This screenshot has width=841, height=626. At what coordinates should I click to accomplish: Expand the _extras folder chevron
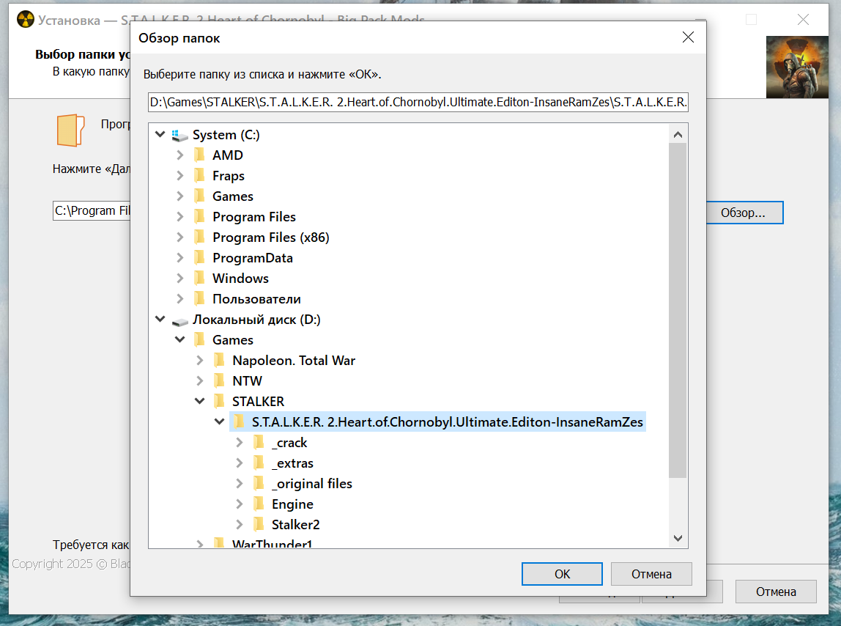(x=240, y=463)
